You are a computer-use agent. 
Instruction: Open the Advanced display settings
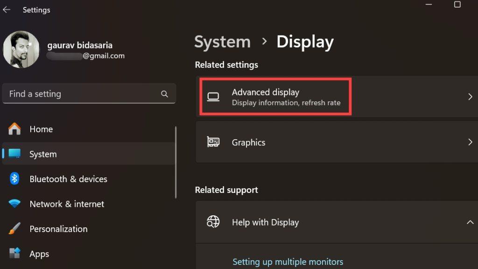pos(337,97)
